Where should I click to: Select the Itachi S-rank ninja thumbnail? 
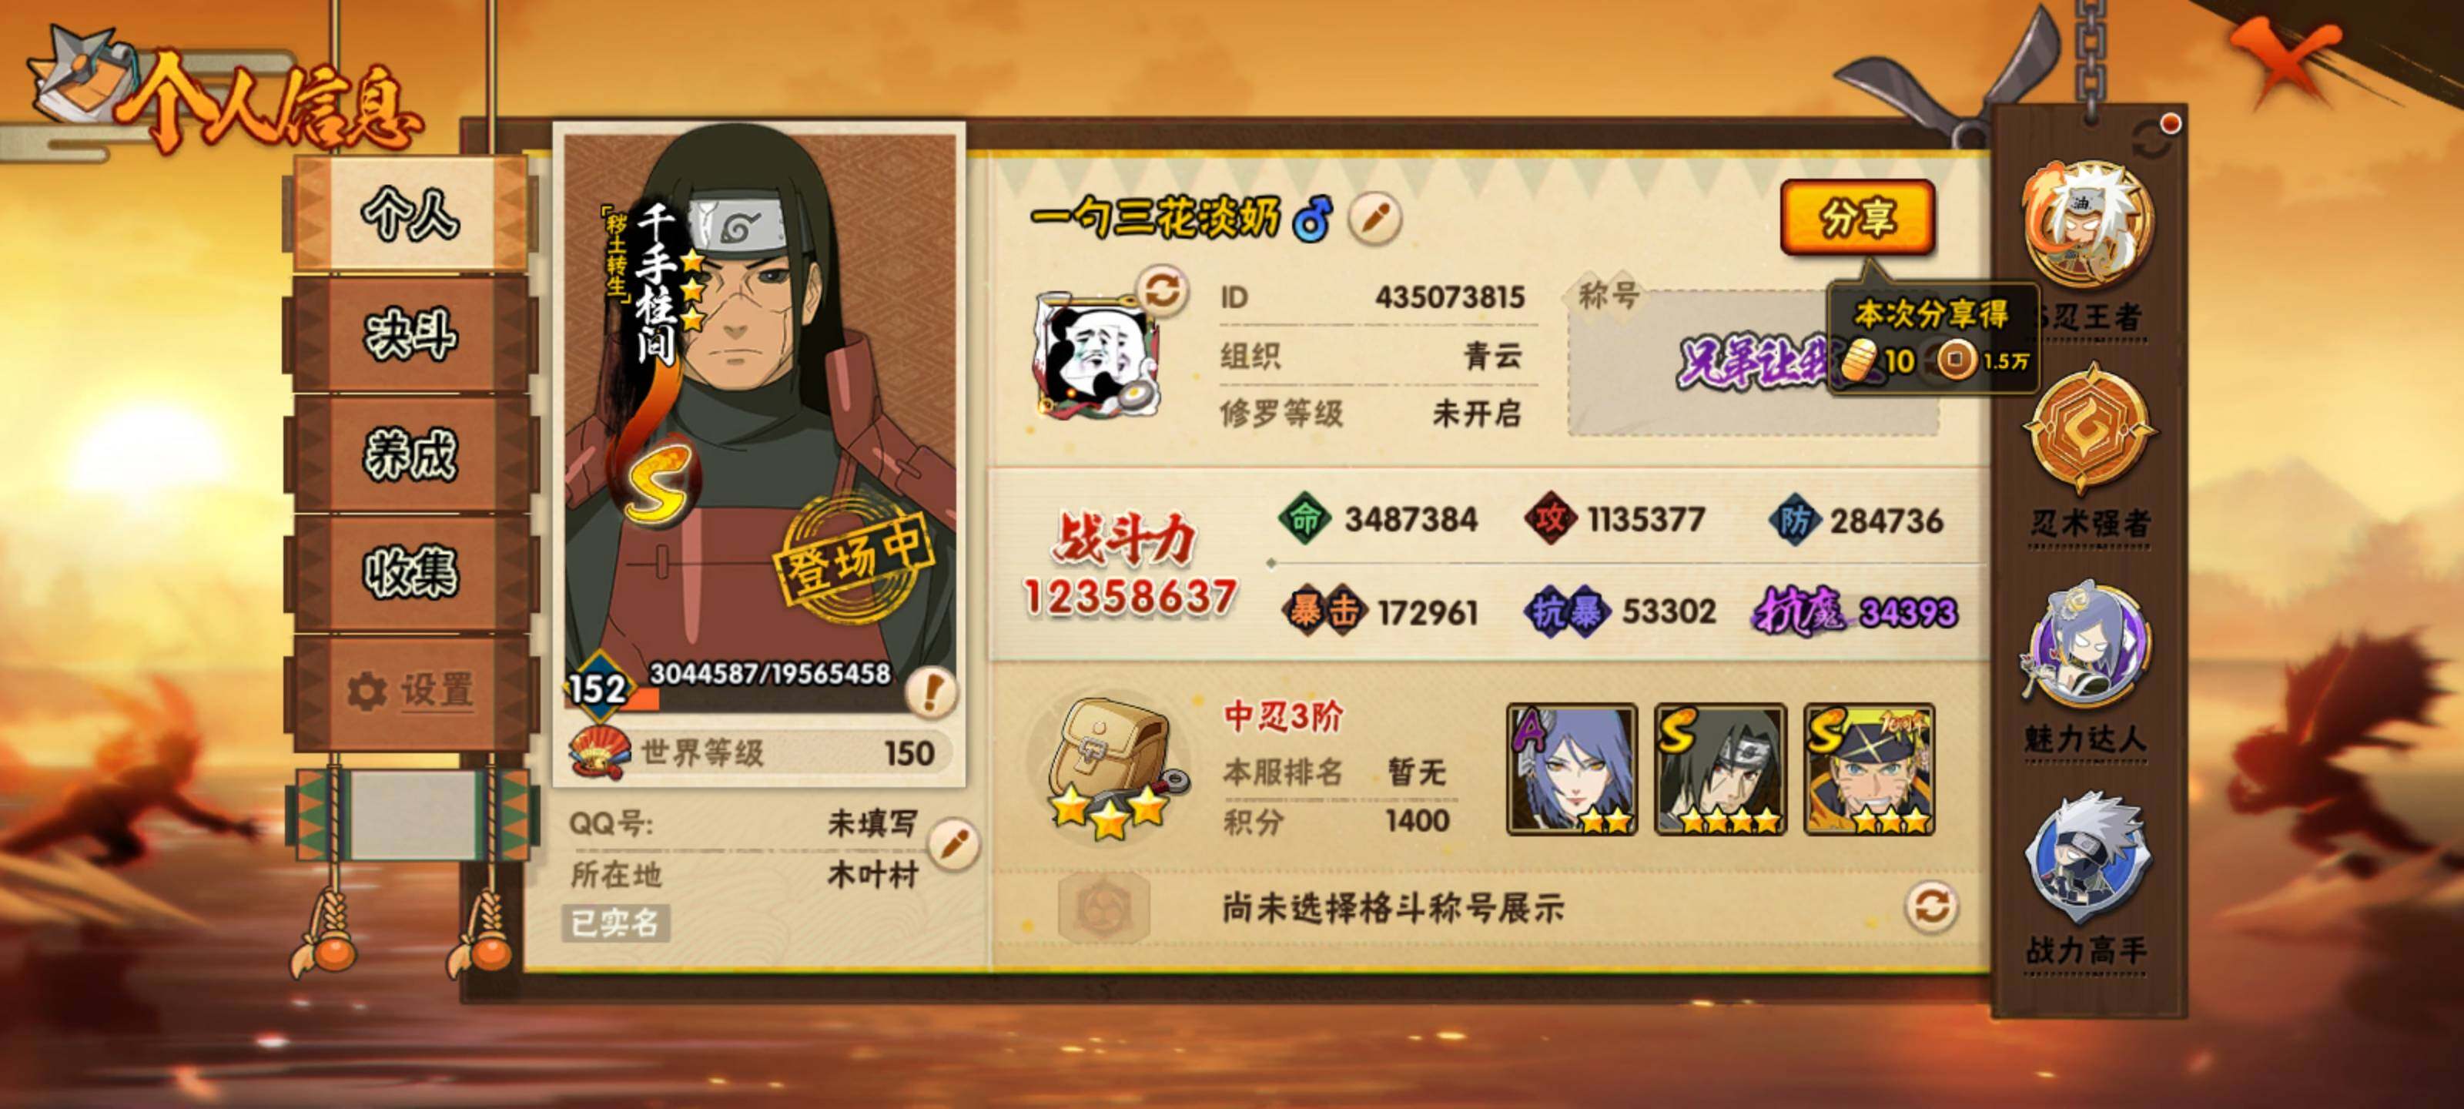click(x=1721, y=769)
